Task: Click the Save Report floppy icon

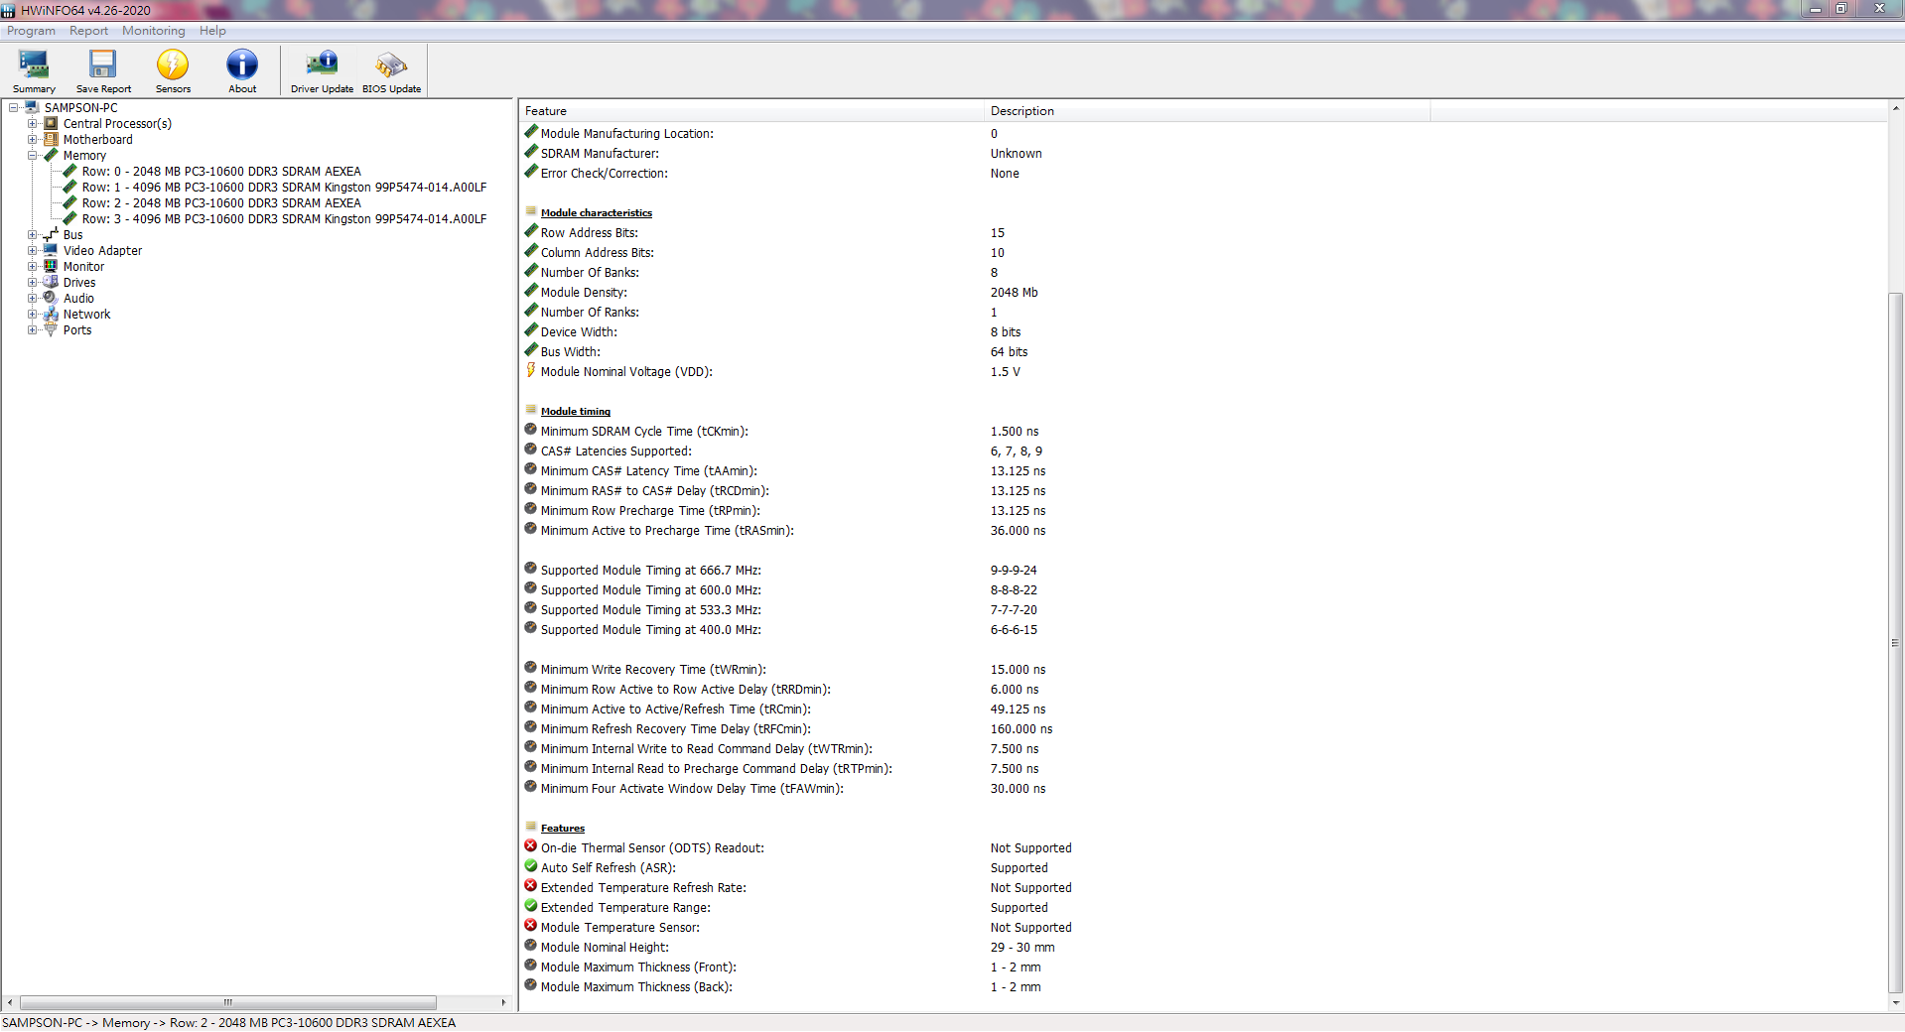Action: (103, 65)
